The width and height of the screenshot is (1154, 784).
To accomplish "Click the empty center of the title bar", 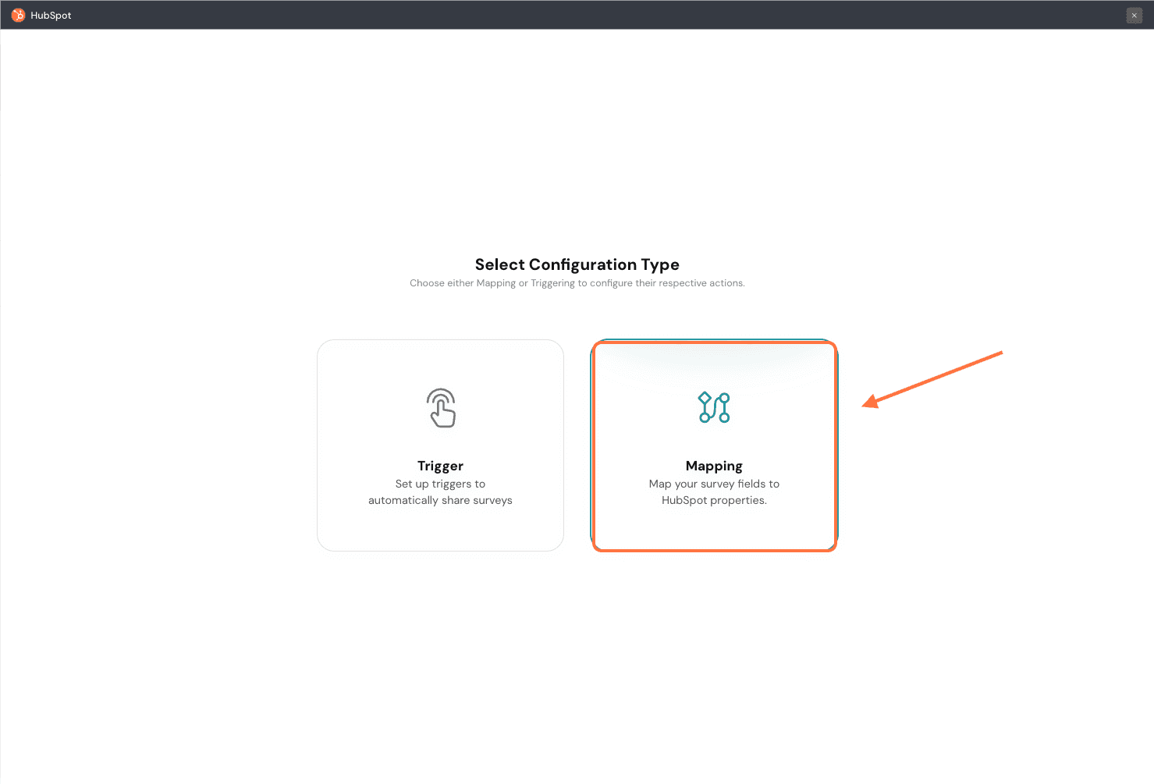I will click(x=577, y=15).
